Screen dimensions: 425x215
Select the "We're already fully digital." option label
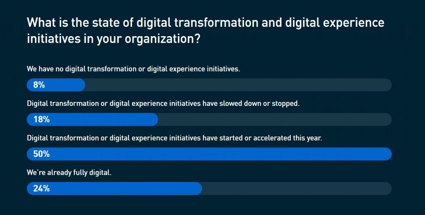coord(69,172)
